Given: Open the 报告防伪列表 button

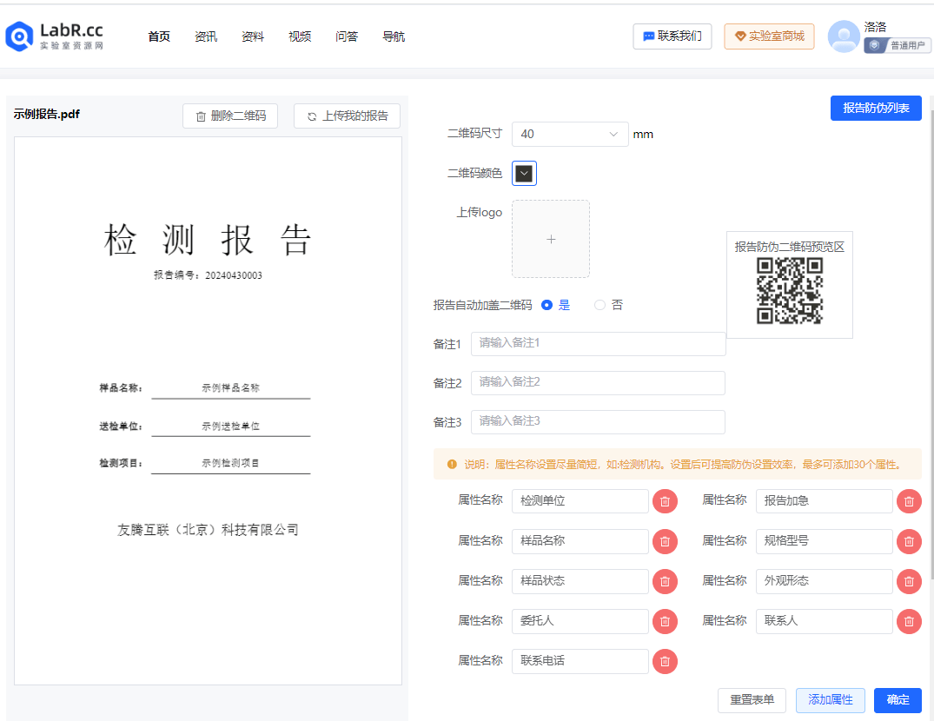Looking at the screenshot, I should [x=876, y=108].
